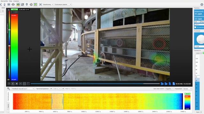Click the fourth blue document icon
Viewport: 204px width, 114px height.
(174, 84)
